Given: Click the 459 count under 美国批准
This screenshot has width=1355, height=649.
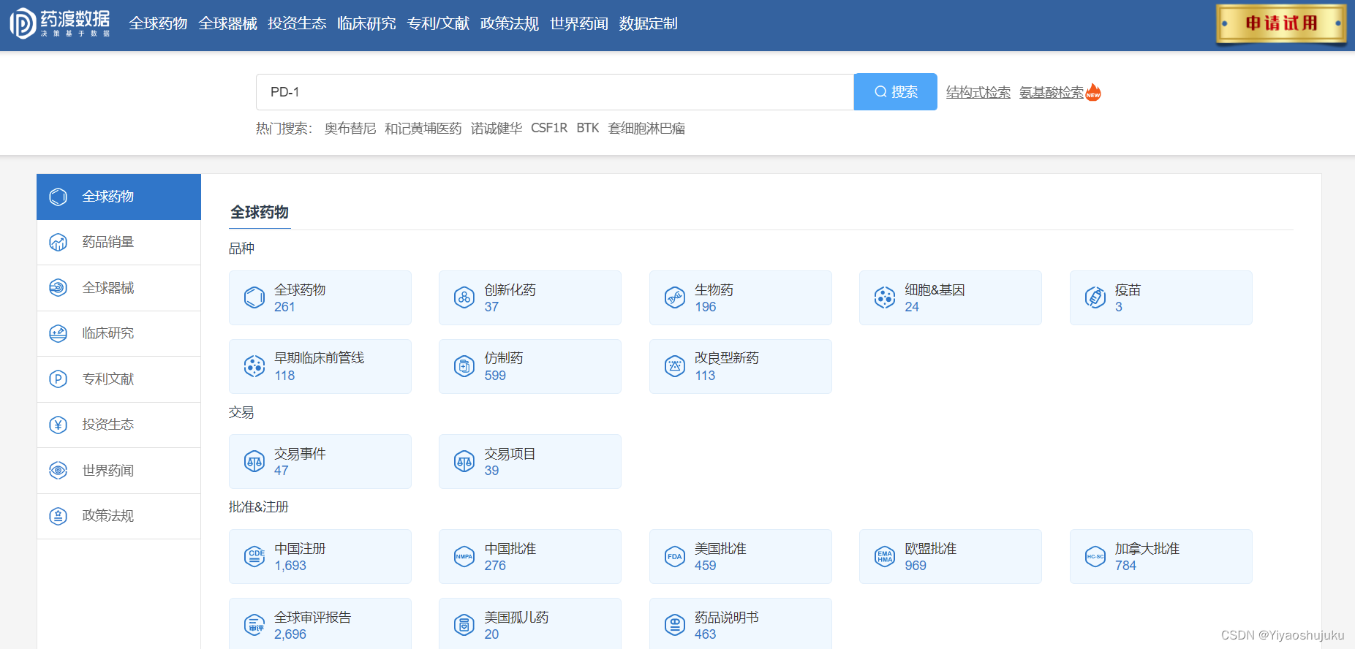Looking at the screenshot, I should tap(706, 566).
